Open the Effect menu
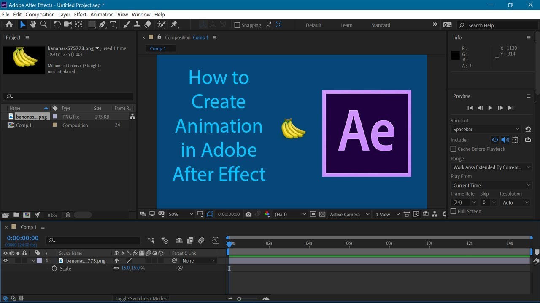The image size is (540, 303). point(80,14)
